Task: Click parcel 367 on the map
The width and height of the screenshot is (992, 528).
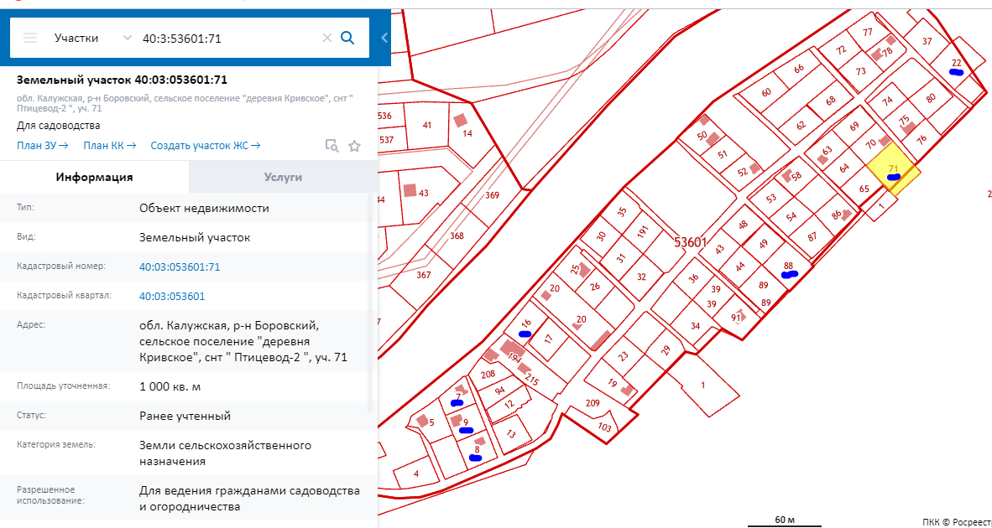Action: (x=424, y=275)
